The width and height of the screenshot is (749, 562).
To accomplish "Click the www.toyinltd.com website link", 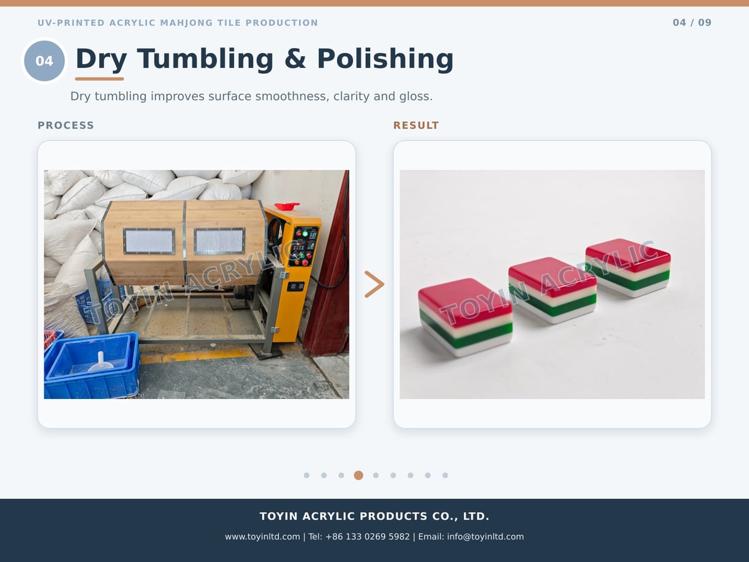I will (x=263, y=536).
